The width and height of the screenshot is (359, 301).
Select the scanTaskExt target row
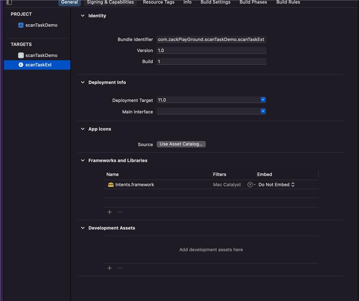(x=37, y=65)
